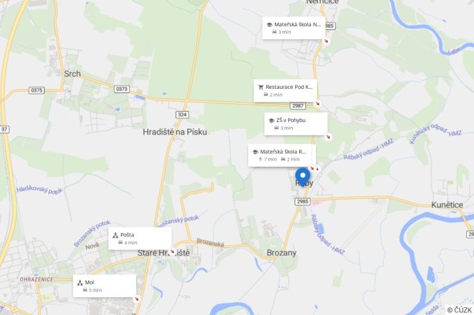Open the Restaurace Pod K... info card
474x315 pixels.
[285, 91]
